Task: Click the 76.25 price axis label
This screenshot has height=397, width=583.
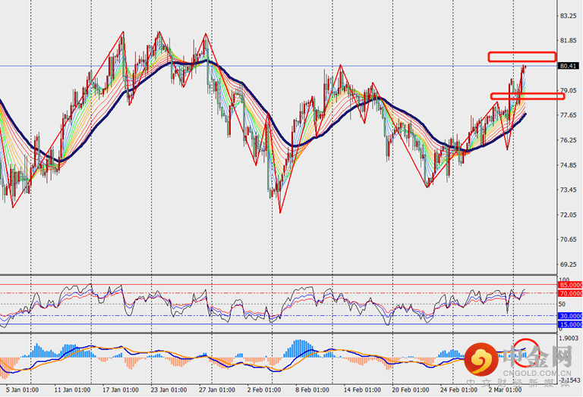Action: [x=569, y=140]
